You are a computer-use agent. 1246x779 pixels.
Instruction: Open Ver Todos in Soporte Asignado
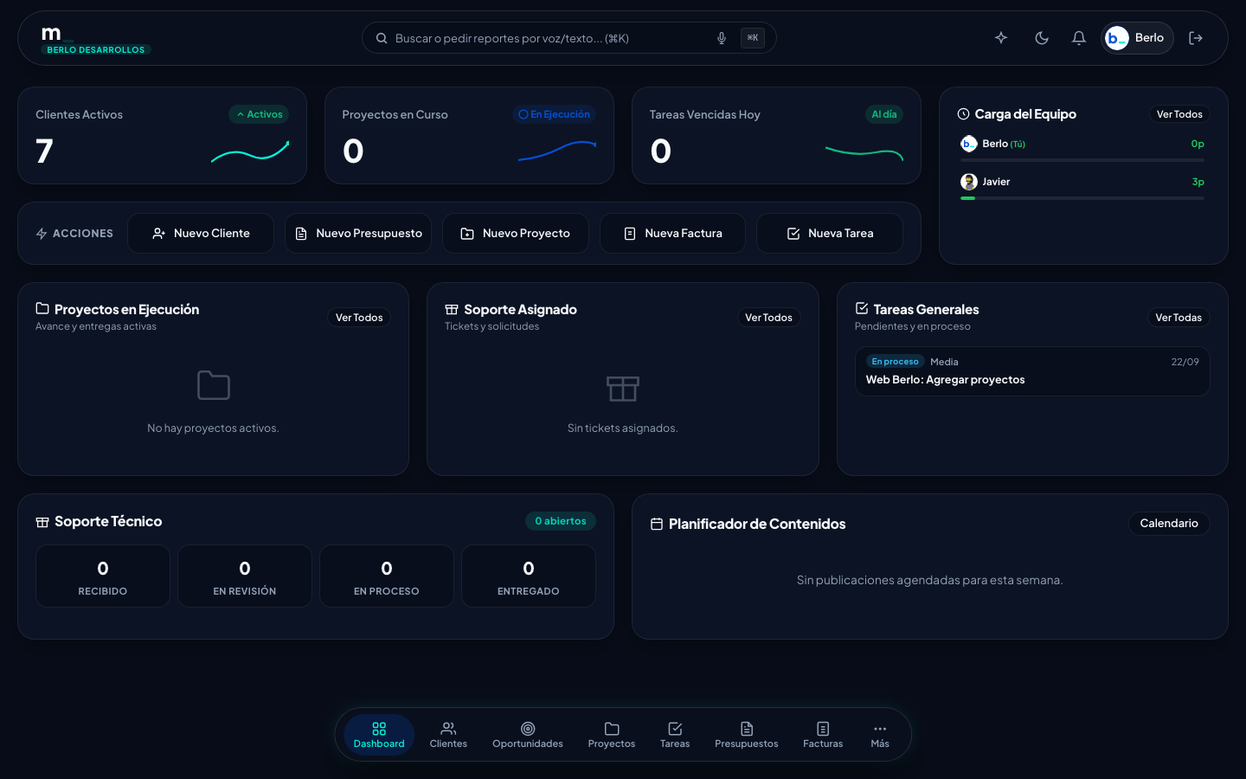pos(768,318)
